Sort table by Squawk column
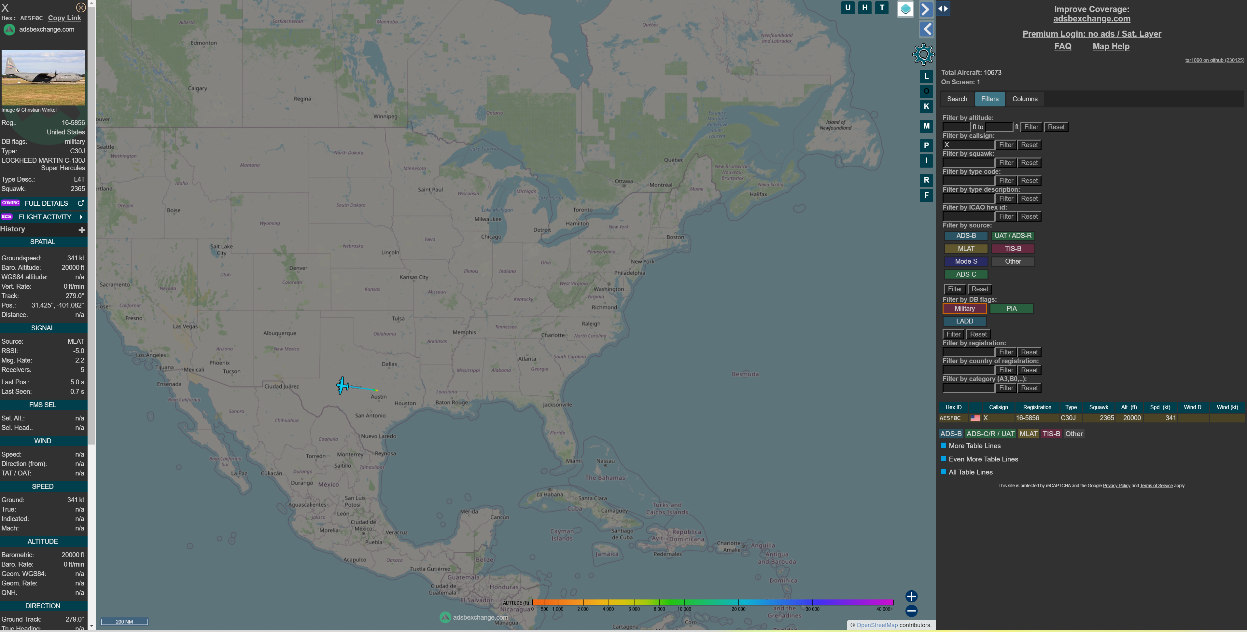 tap(1099, 407)
